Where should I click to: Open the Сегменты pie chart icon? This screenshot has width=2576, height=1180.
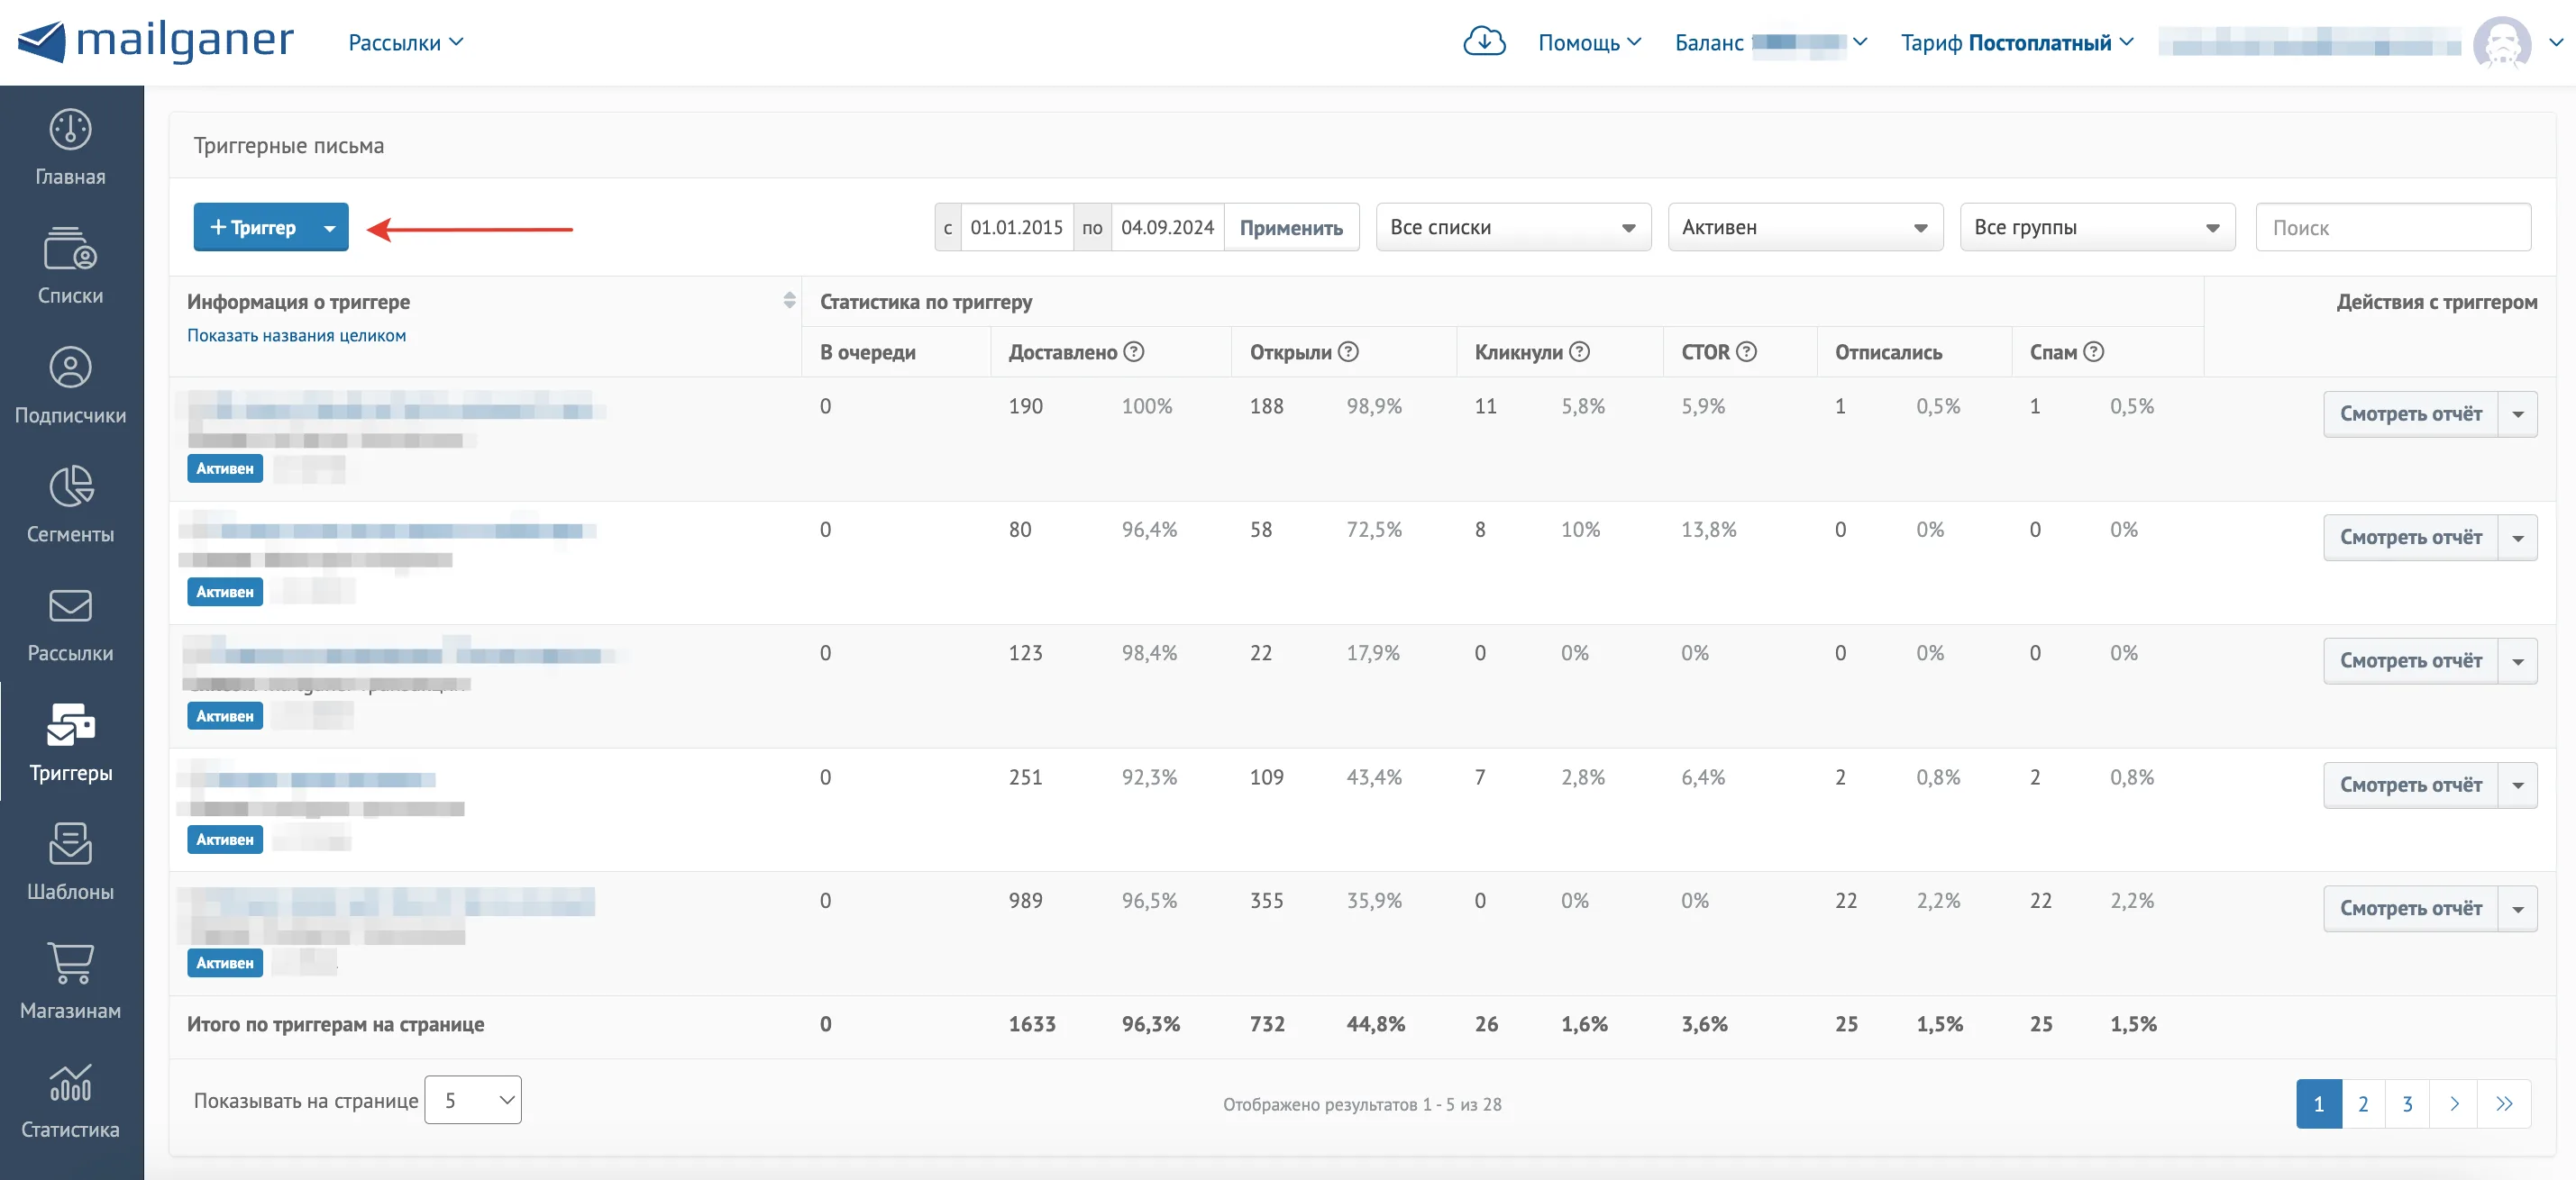[70, 486]
